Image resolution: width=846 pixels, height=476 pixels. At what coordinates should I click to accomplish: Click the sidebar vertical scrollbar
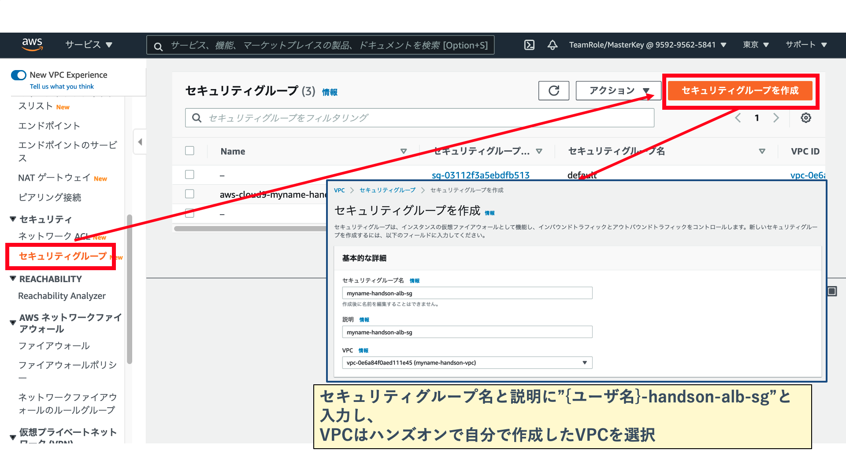[x=130, y=289]
